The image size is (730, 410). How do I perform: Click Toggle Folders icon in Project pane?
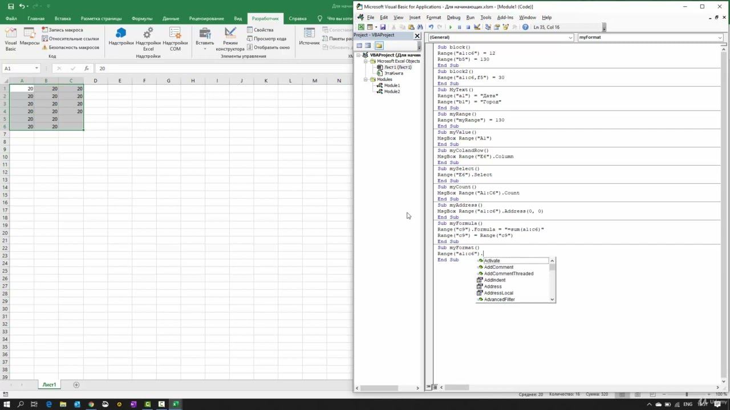(379, 46)
